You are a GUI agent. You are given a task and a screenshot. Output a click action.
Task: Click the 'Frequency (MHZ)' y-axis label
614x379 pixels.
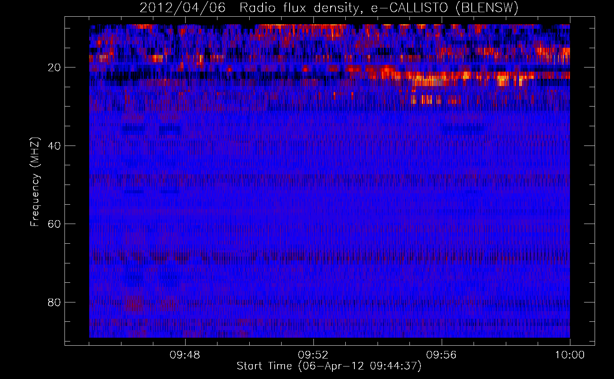(35, 182)
